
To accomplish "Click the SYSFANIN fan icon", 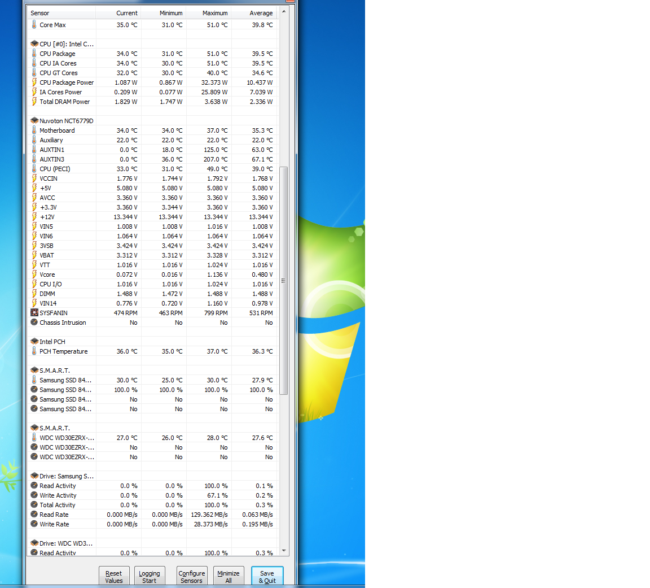I will (x=34, y=312).
